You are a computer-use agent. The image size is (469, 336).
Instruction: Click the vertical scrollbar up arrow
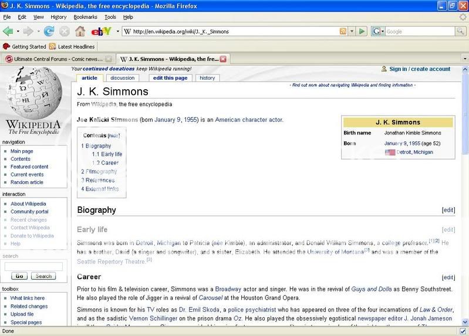pos(465,69)
